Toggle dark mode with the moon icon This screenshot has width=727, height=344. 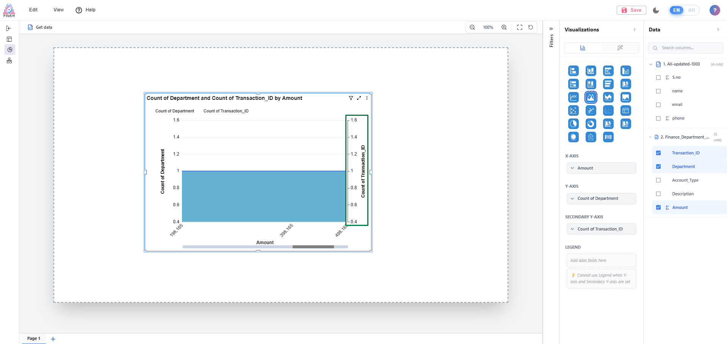click(656, 10)
